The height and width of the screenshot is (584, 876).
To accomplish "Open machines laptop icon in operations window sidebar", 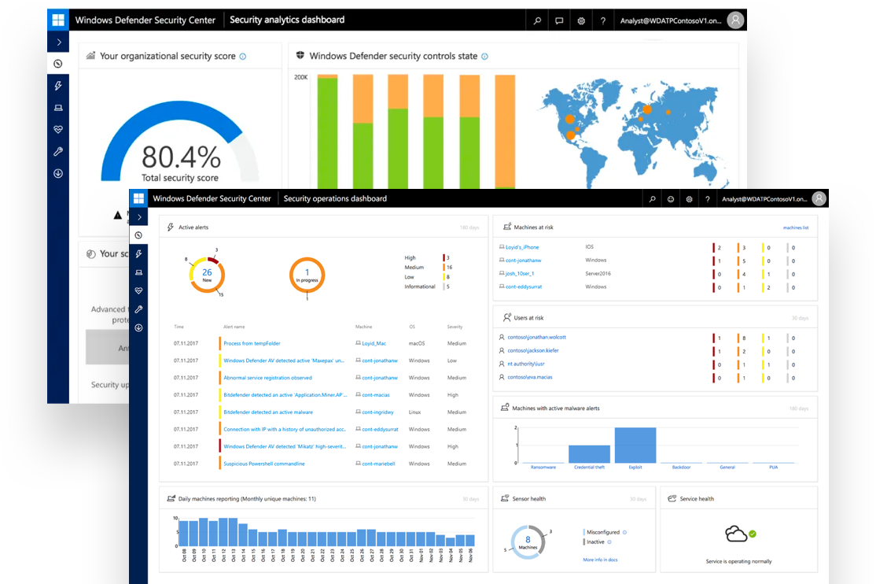I will coord(138,272).
